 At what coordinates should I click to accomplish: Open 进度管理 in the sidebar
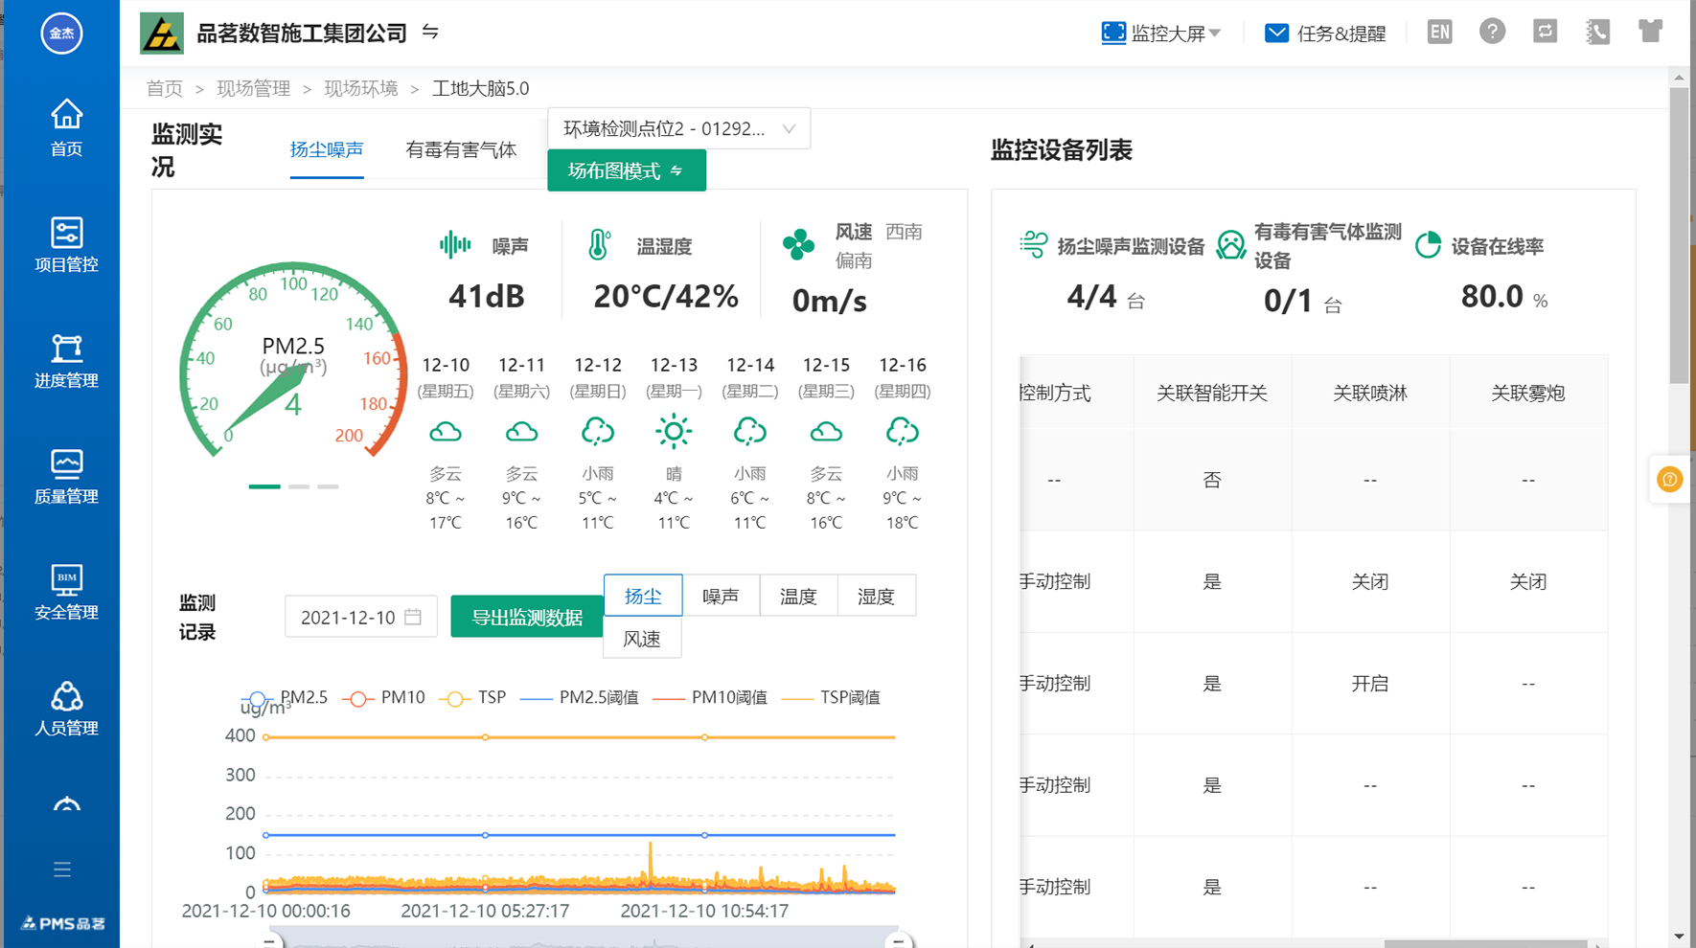pos(66,361)
